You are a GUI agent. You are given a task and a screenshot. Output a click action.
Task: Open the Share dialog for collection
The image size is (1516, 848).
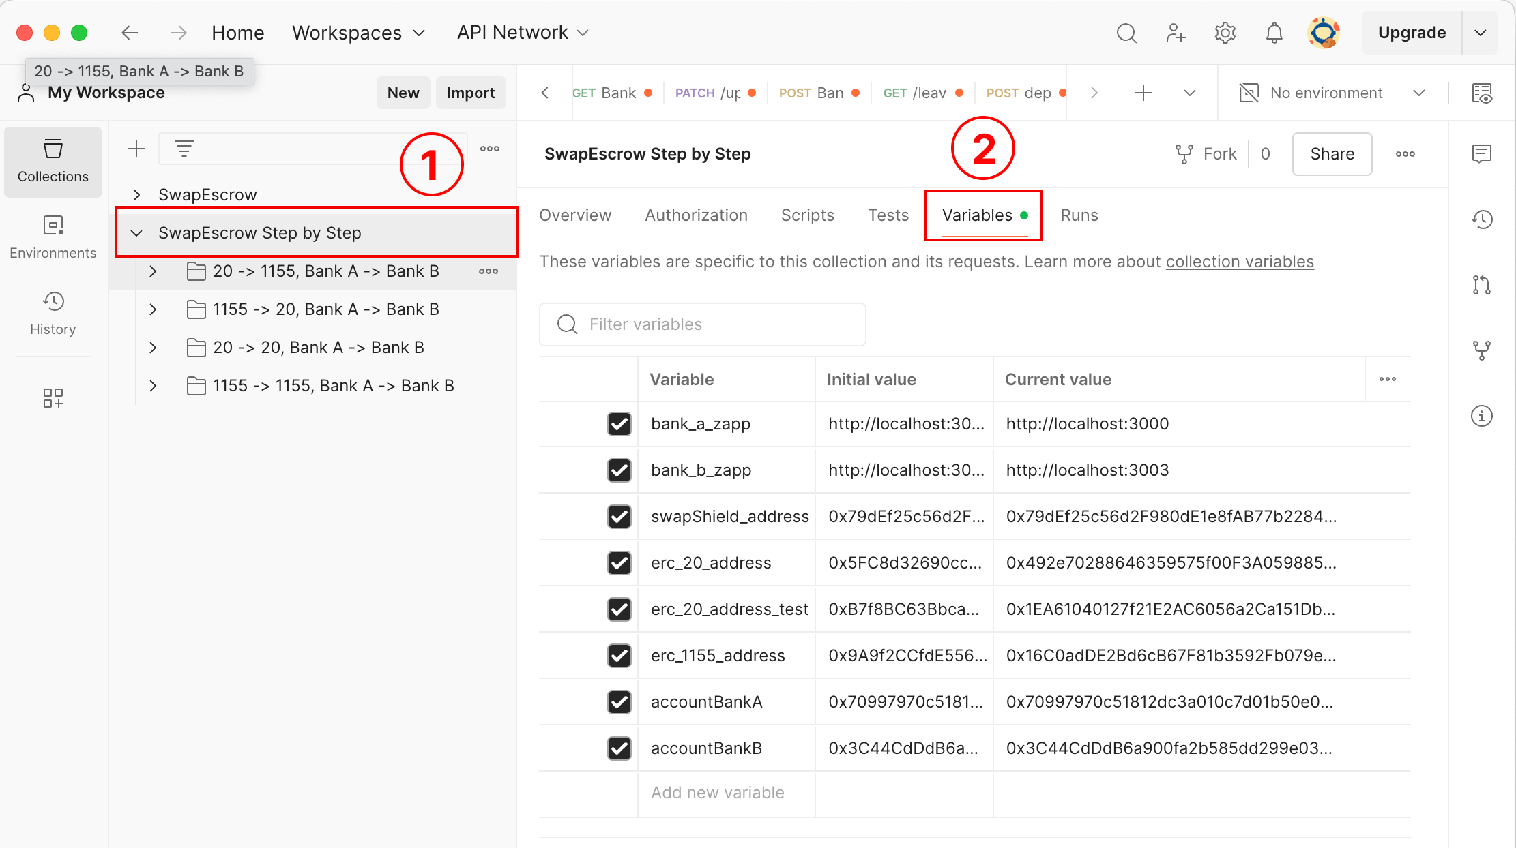pos(1332,154)
